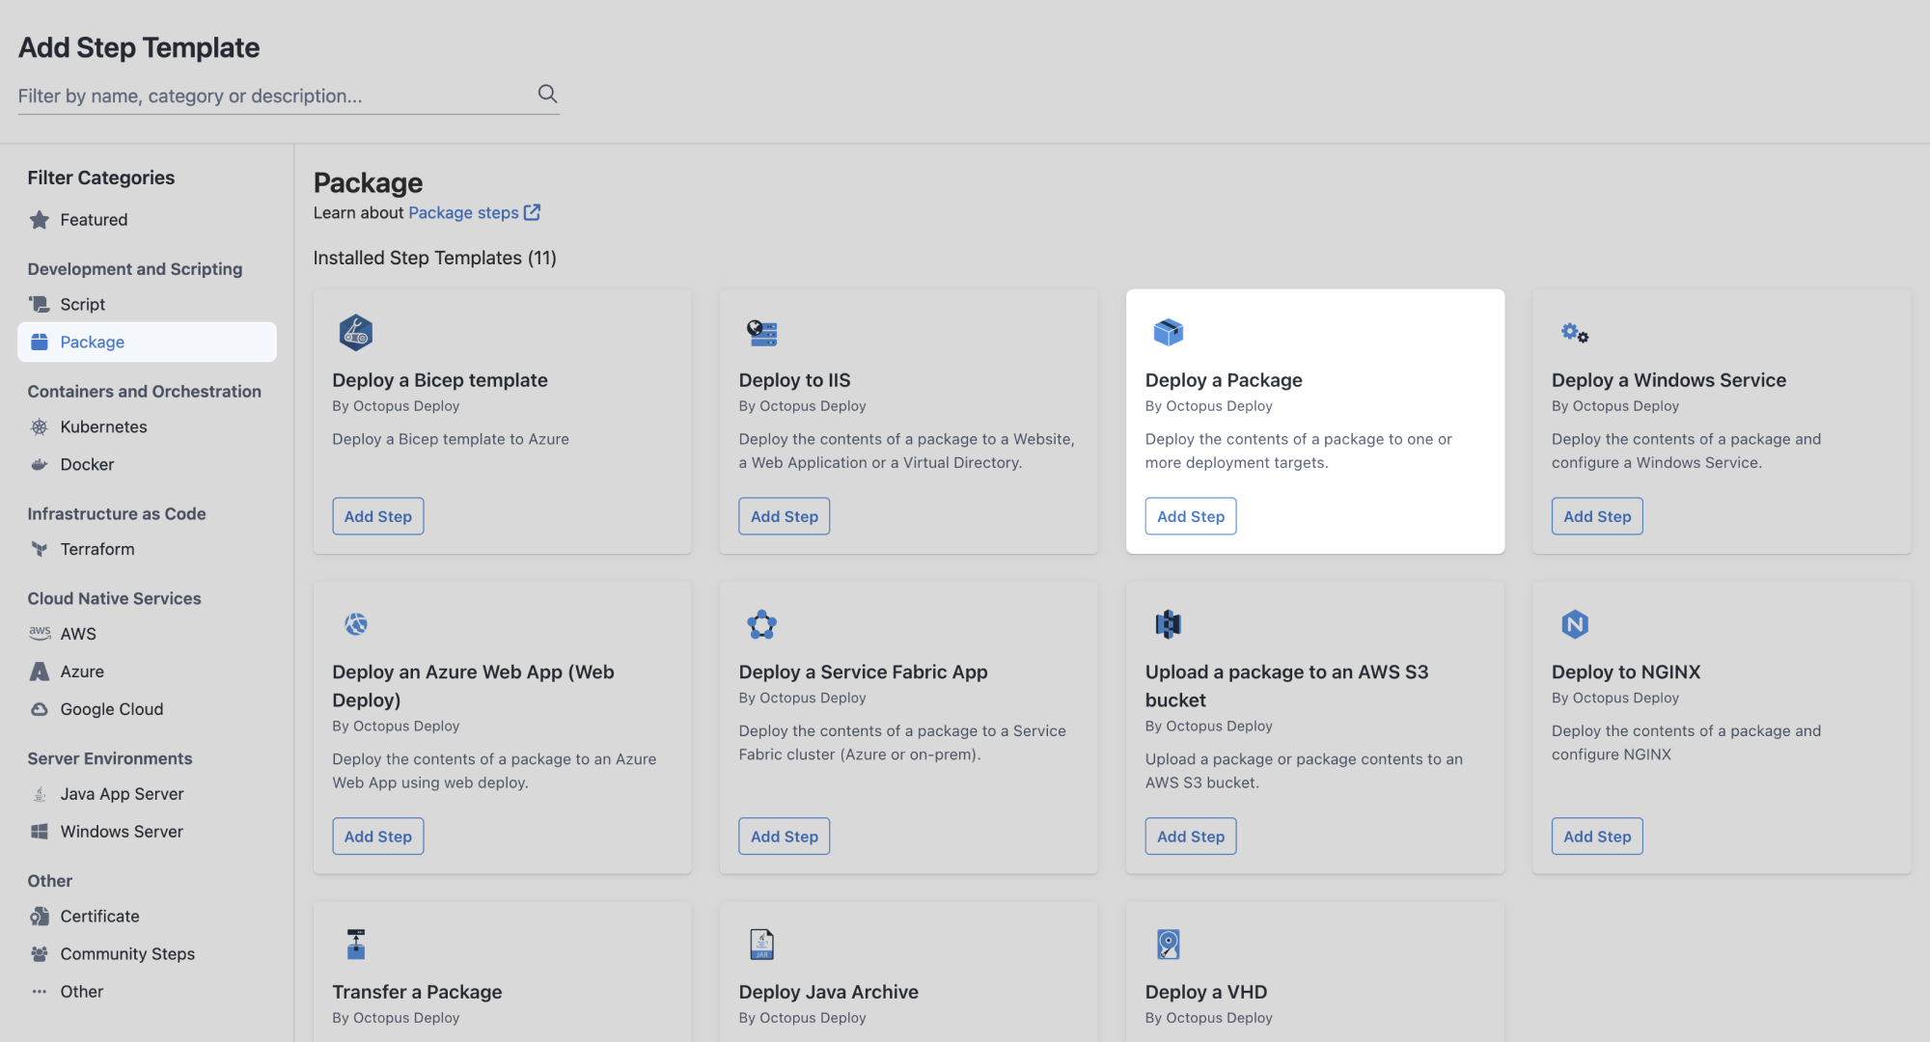This screenshot has height=1042, width=1930.
Task: Click the Java App Server icon
Action: (40, 794)
